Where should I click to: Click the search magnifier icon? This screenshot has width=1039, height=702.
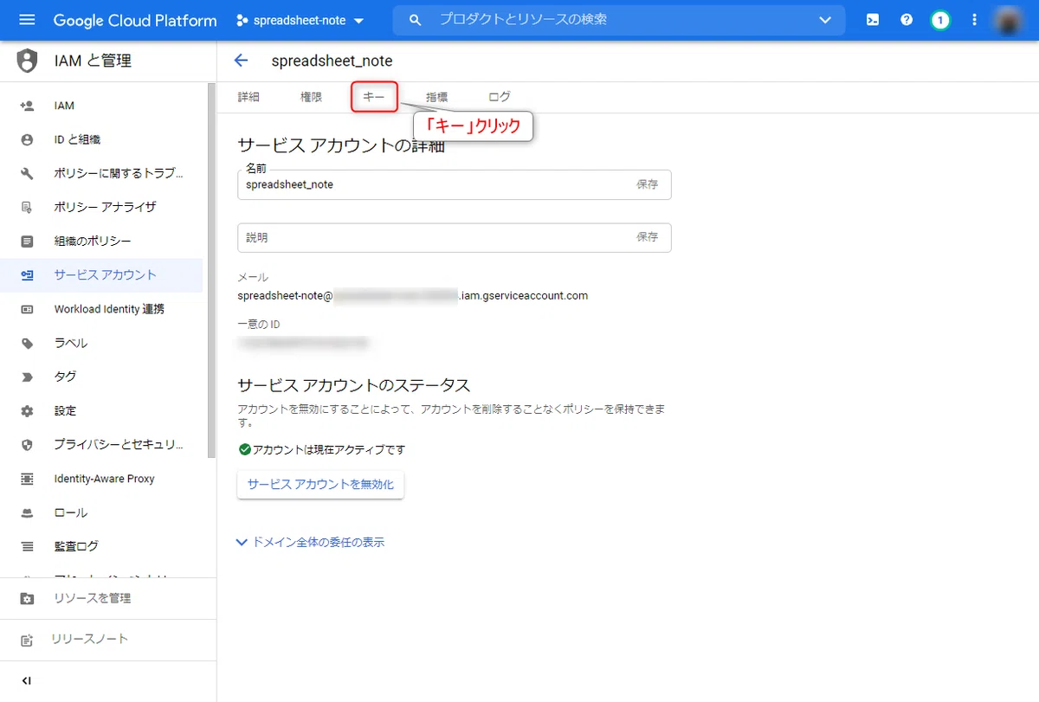coord(415,20)
